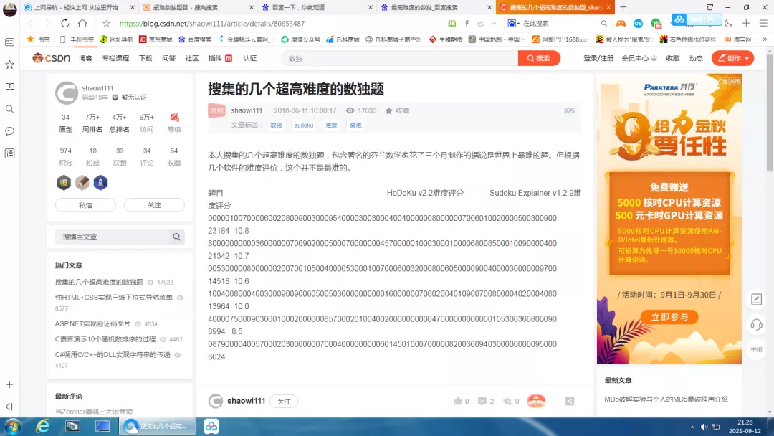Open hot article ASP.NET实现验证码图片
774x436 pixels.
(92, 324)
